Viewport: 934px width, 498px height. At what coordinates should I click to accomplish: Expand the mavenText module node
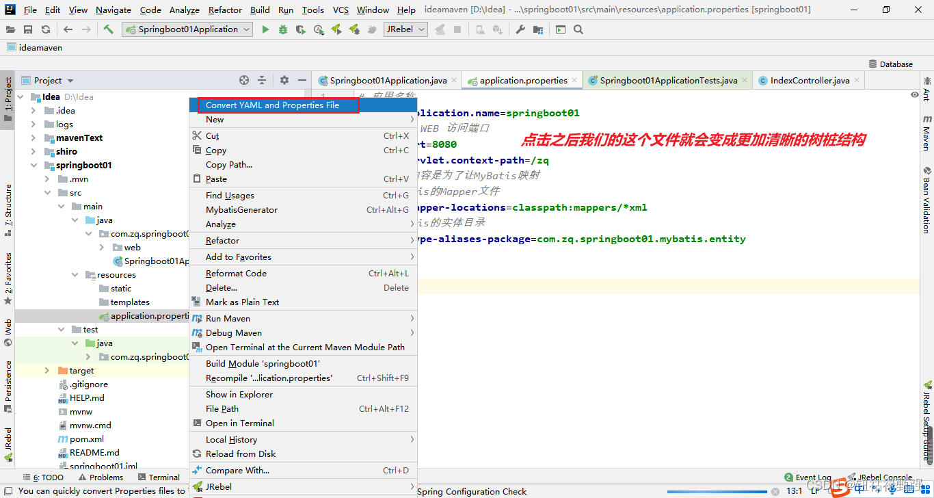34,138
